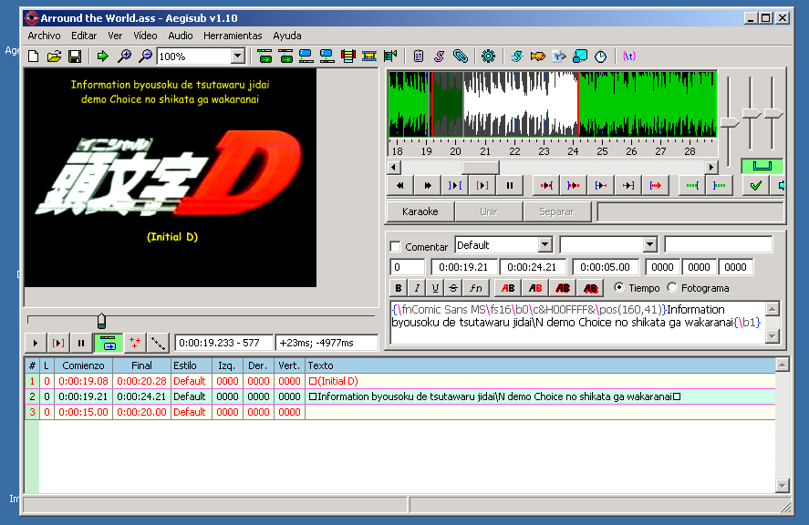The width and height of the screenshot is (809, 525).
Task: Open the font name fn button
Action: point(476,288)
